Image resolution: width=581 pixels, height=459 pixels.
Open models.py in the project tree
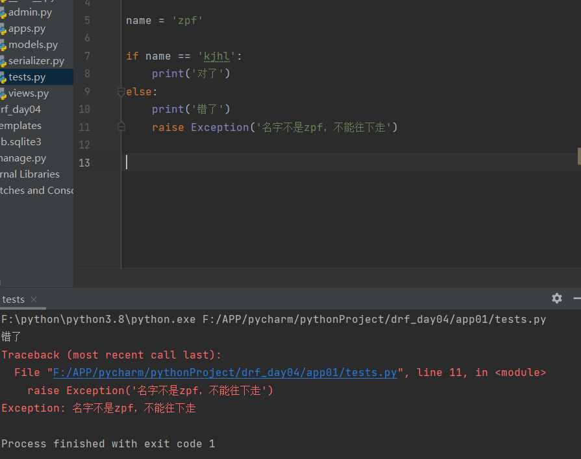point(33,45)
